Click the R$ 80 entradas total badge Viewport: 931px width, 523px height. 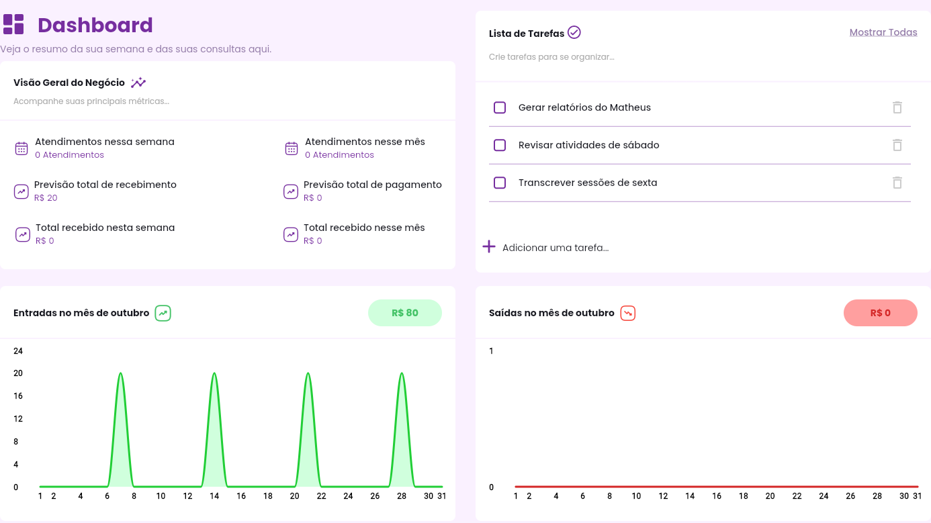coord(404,313)
